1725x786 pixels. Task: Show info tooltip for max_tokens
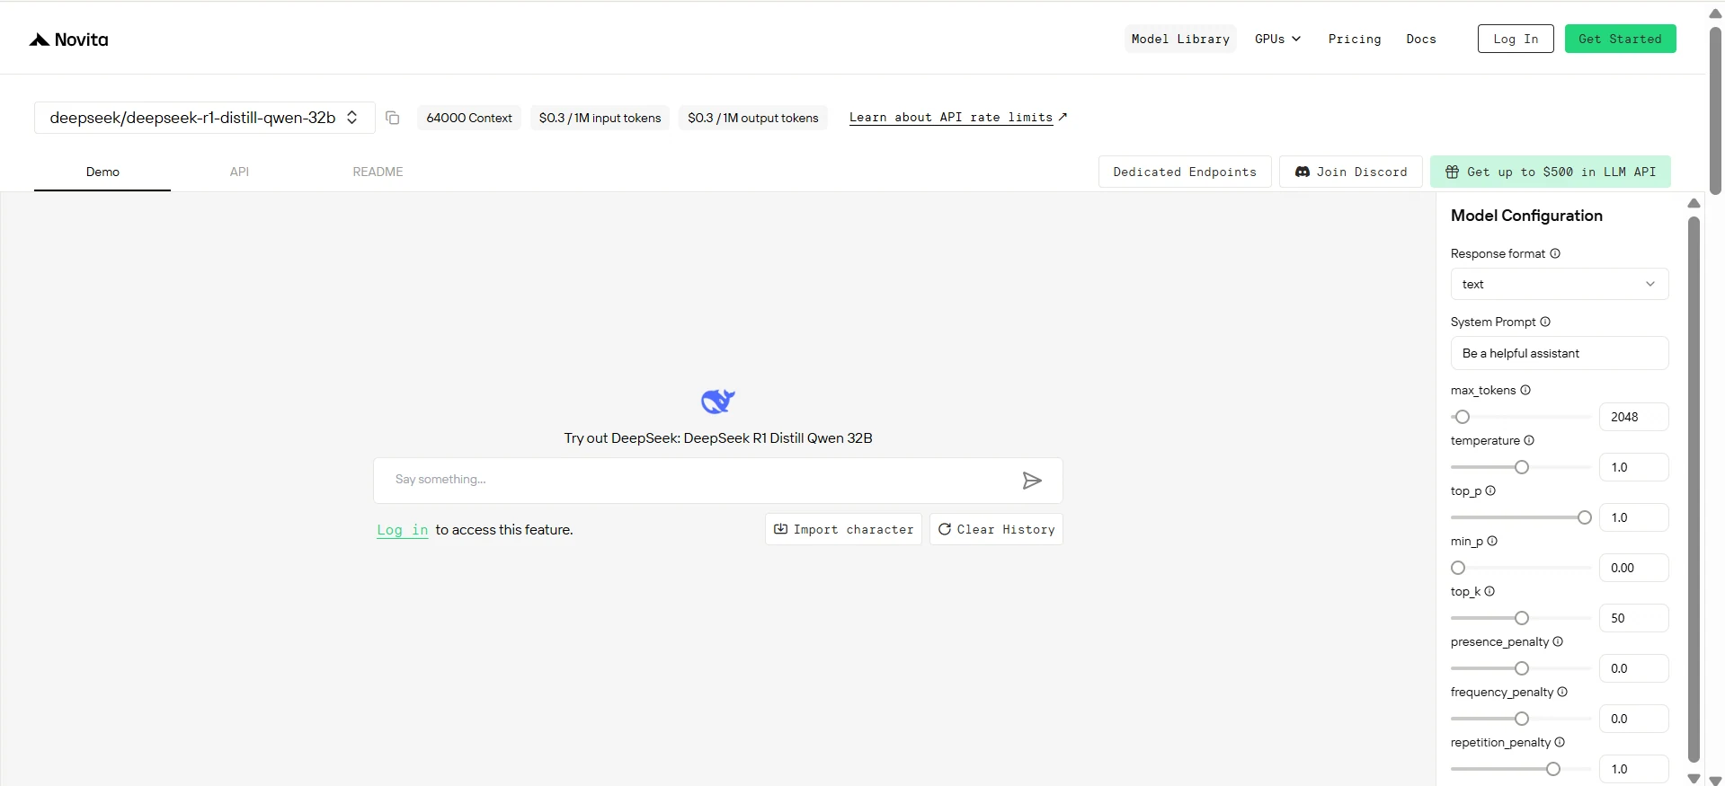click(1525, 390)
